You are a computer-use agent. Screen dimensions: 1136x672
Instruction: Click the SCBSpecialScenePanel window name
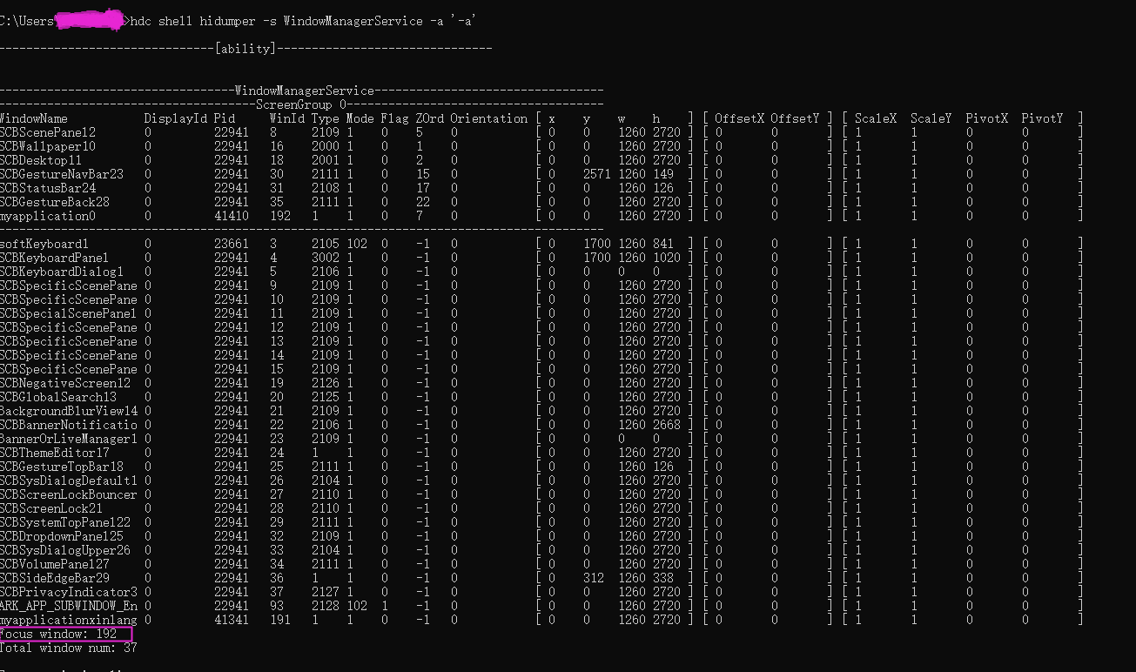tap(69, 313)
